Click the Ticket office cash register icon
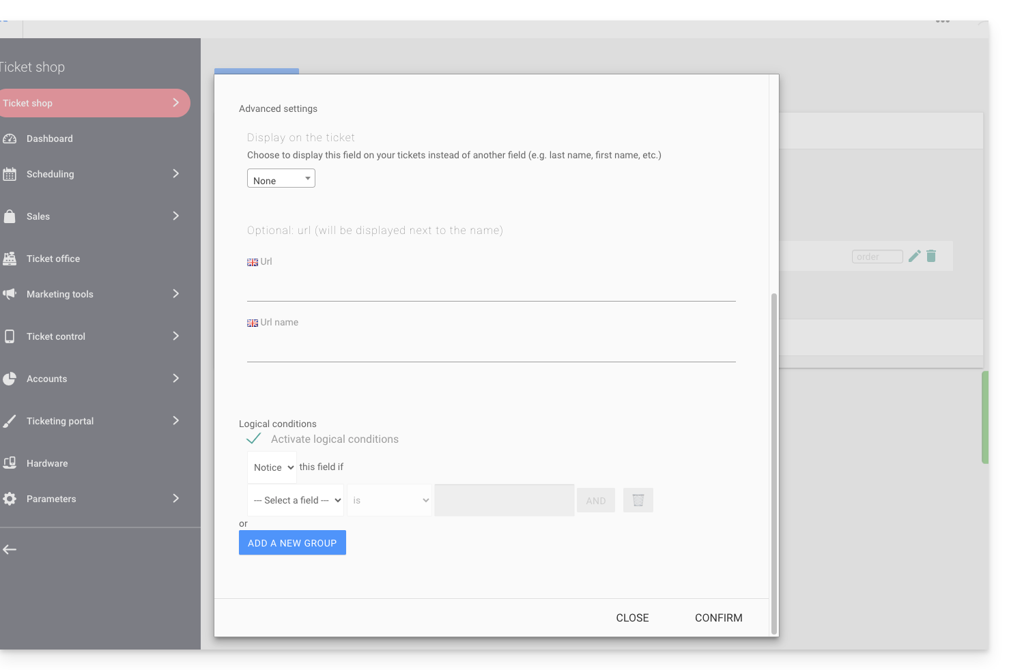Screen dimensions: 1009x670 [x=10, y=259]
